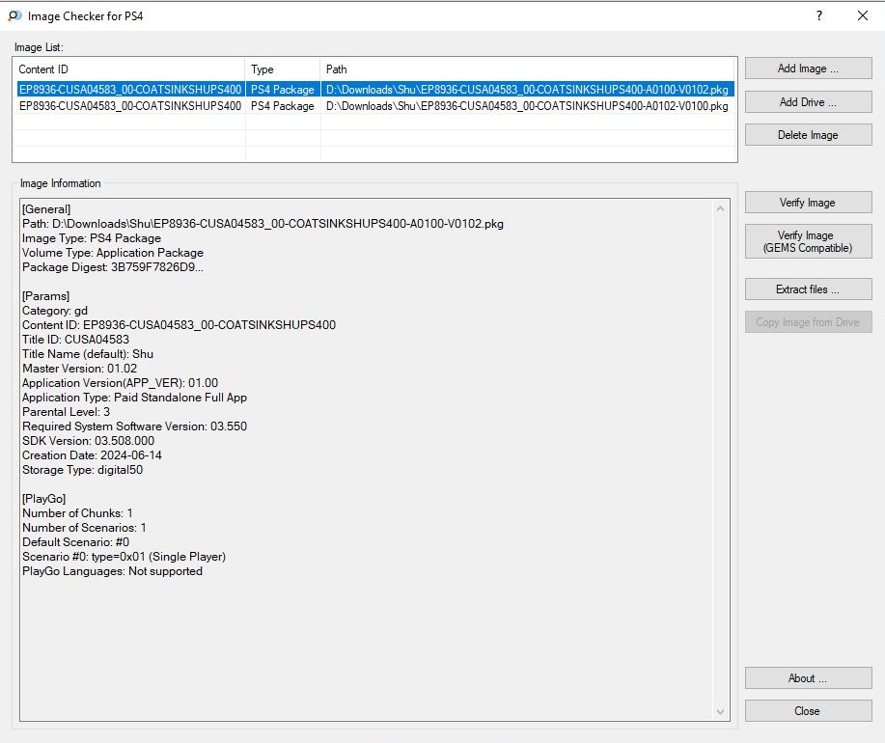
Task: Click Number of Scenarios: 1 line
Action: pos(84,528)
